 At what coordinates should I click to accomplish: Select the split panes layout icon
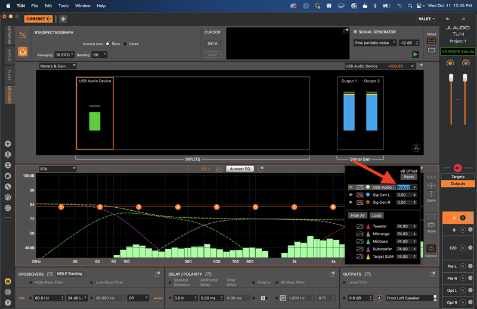431,40
